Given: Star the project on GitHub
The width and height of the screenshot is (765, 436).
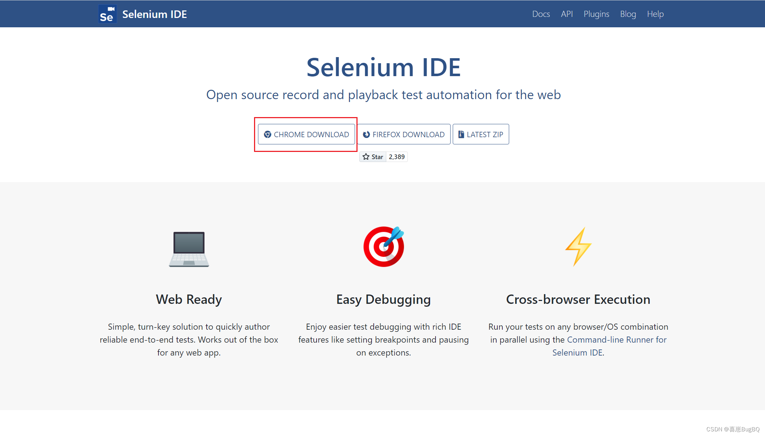Looking at the screenshot, I should 373,157.
